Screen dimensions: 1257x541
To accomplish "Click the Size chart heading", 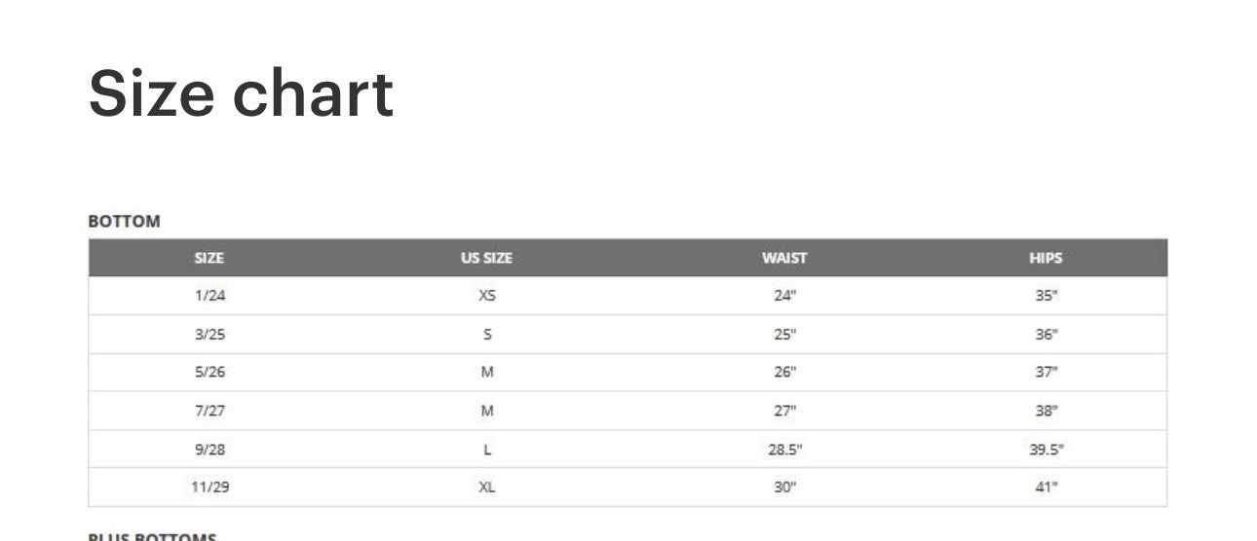I will [x=241, y=93].
